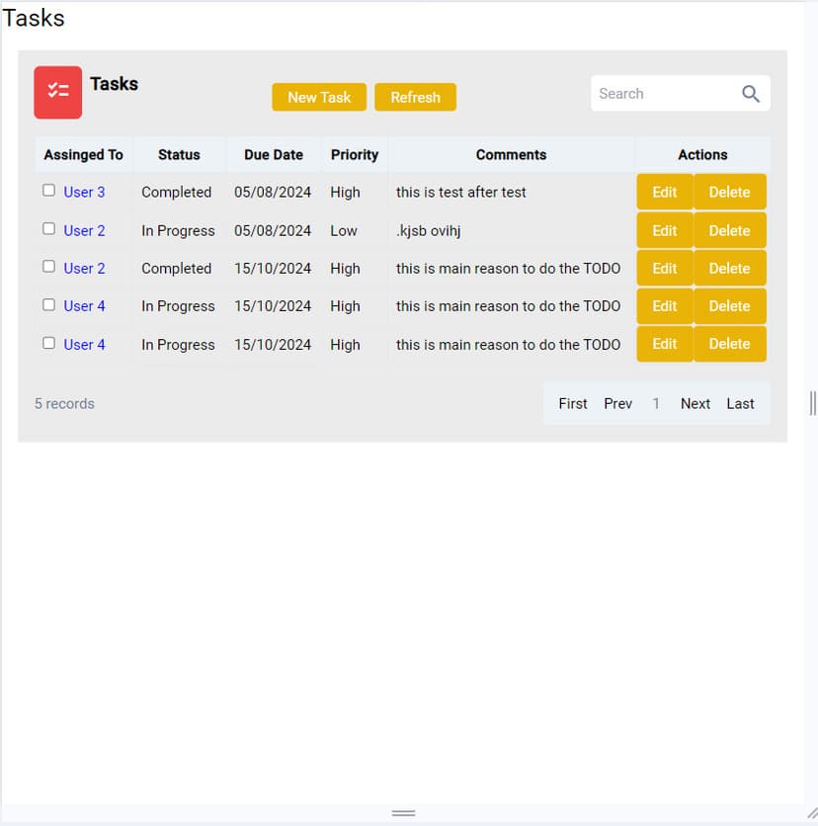
Task: Edit the 'this is test after test' task
Action: coord(665,192)
